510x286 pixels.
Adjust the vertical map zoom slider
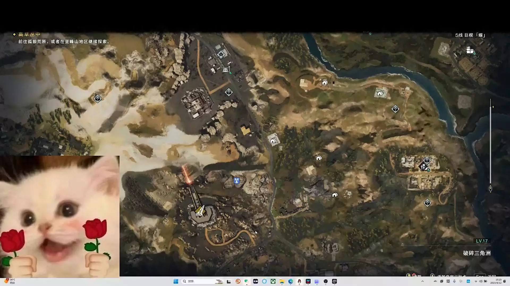click(x=490, y=141)
